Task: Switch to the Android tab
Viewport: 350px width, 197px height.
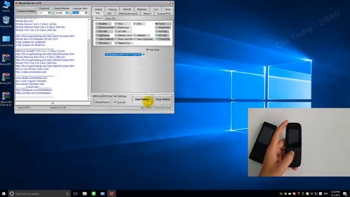Action: [98, 9]
